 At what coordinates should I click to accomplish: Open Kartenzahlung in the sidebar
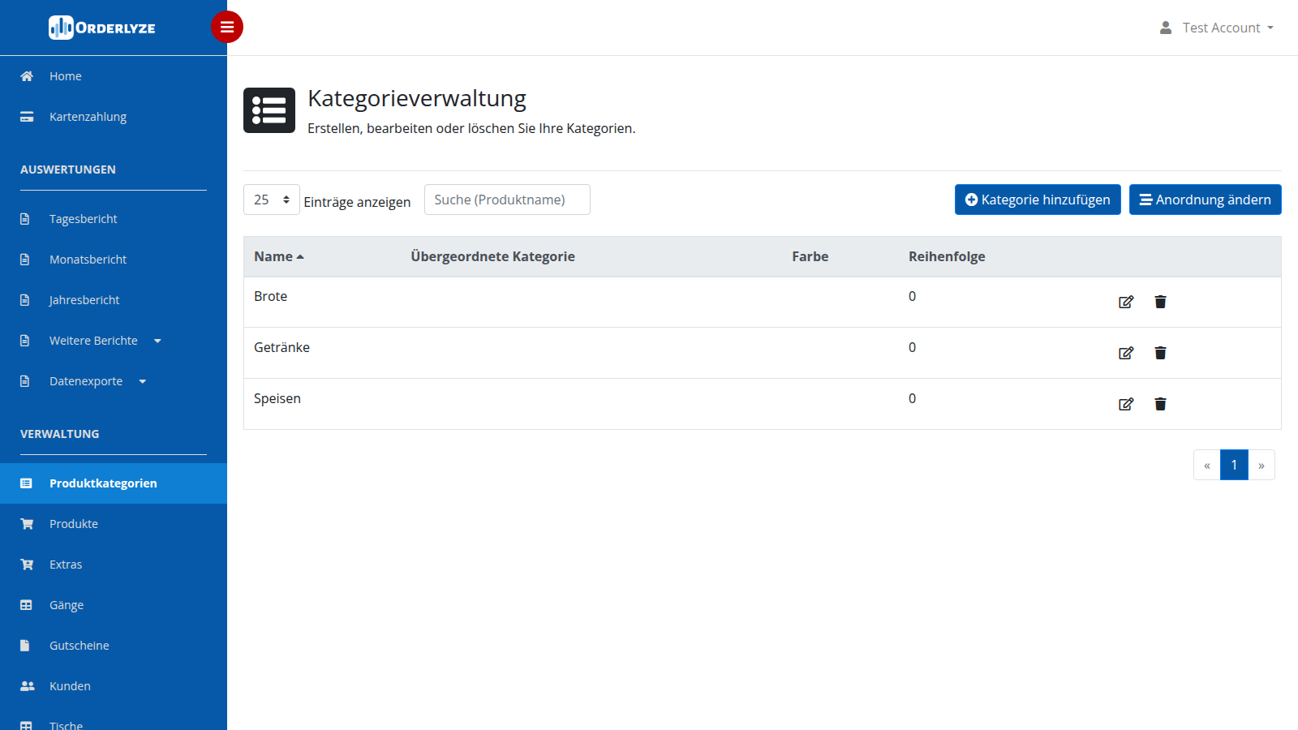point(114,117)
